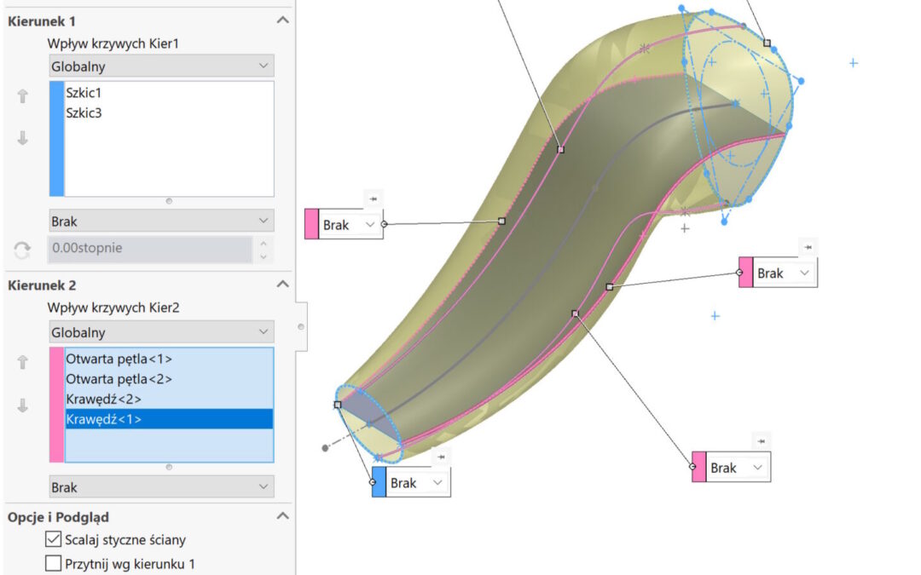Move selected Kierunek 1 curve down
This screenshot has width=921, height=575.
(x=23, y=138)
